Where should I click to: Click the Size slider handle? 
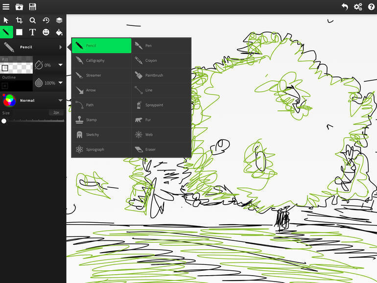coord(4,121)
